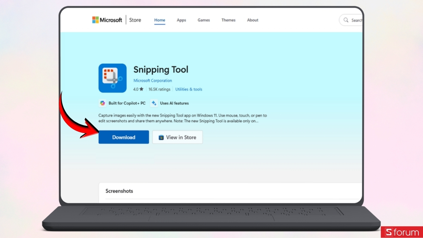Click the Uses AI features label
Image resolution: width=423 pixels, height=238 pixels.
pyautogui.click(x=174, y=103)
